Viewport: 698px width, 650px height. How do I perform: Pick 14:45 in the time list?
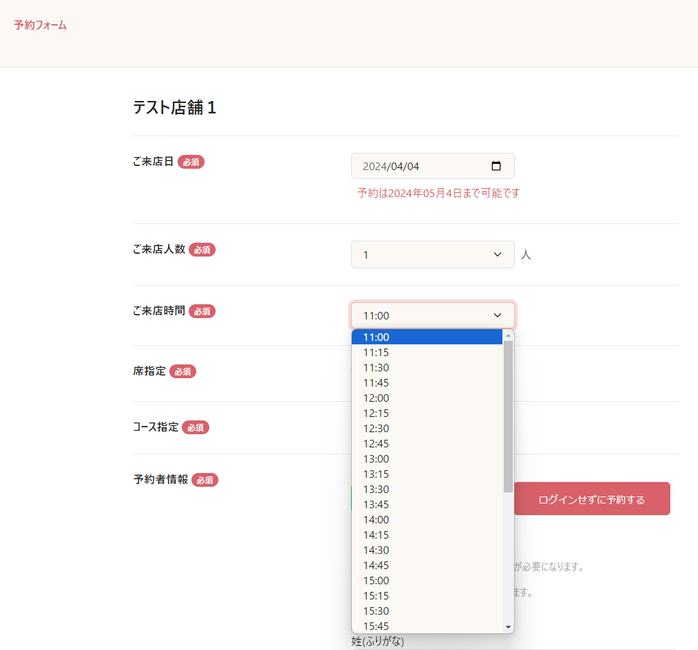(376, 566)
